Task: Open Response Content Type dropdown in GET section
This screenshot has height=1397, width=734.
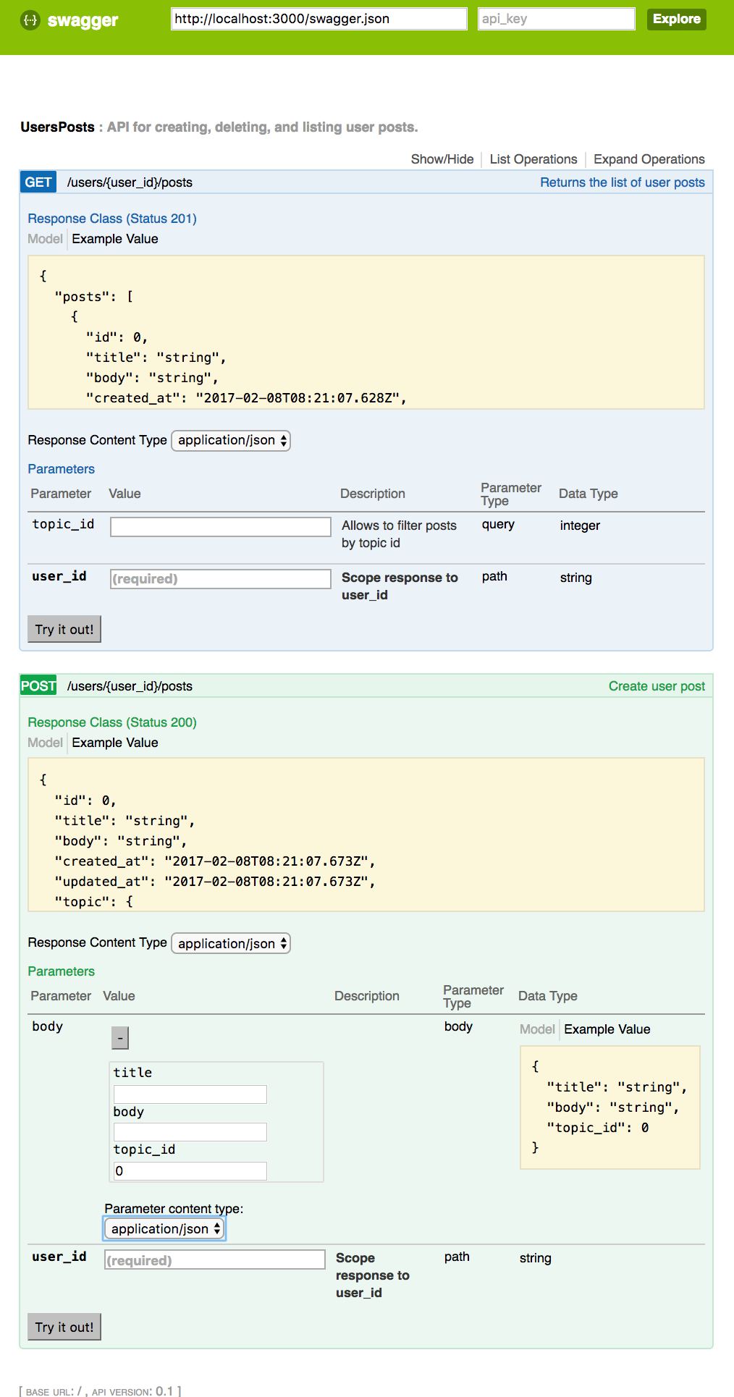Action: pos(231,440)
